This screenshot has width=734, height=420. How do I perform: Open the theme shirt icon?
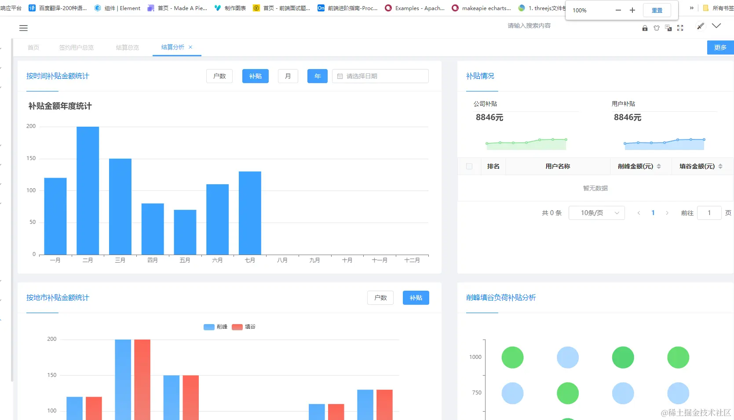coord(657,28)
